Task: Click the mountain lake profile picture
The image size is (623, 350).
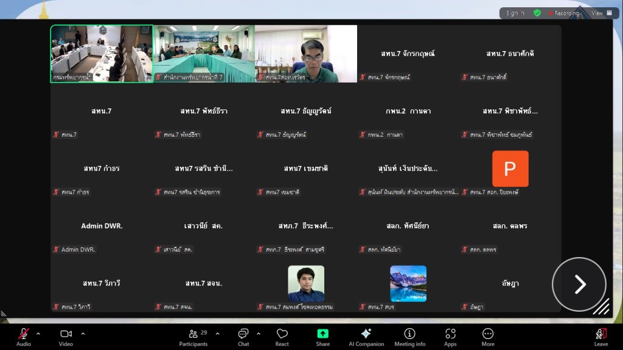Action: (x=408, y=283)
